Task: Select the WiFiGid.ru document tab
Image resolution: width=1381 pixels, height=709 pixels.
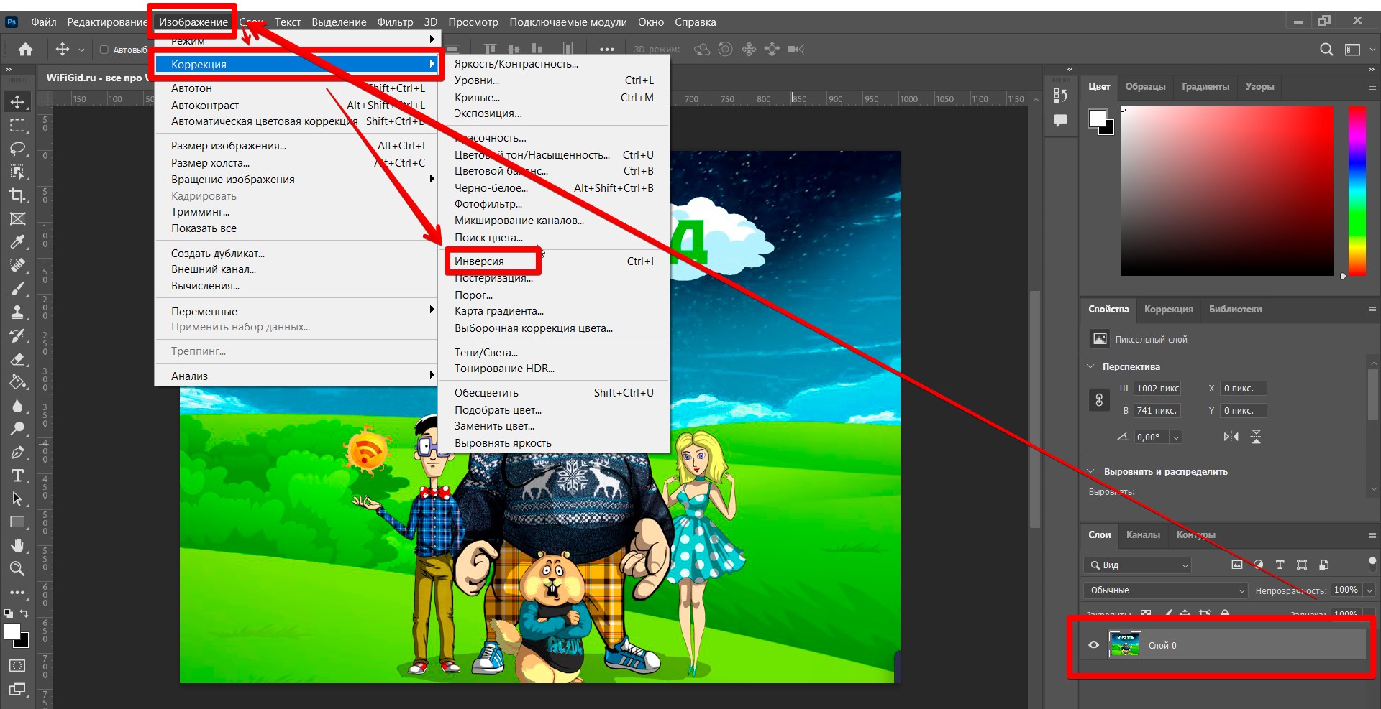Action: [x=97, y=78]
